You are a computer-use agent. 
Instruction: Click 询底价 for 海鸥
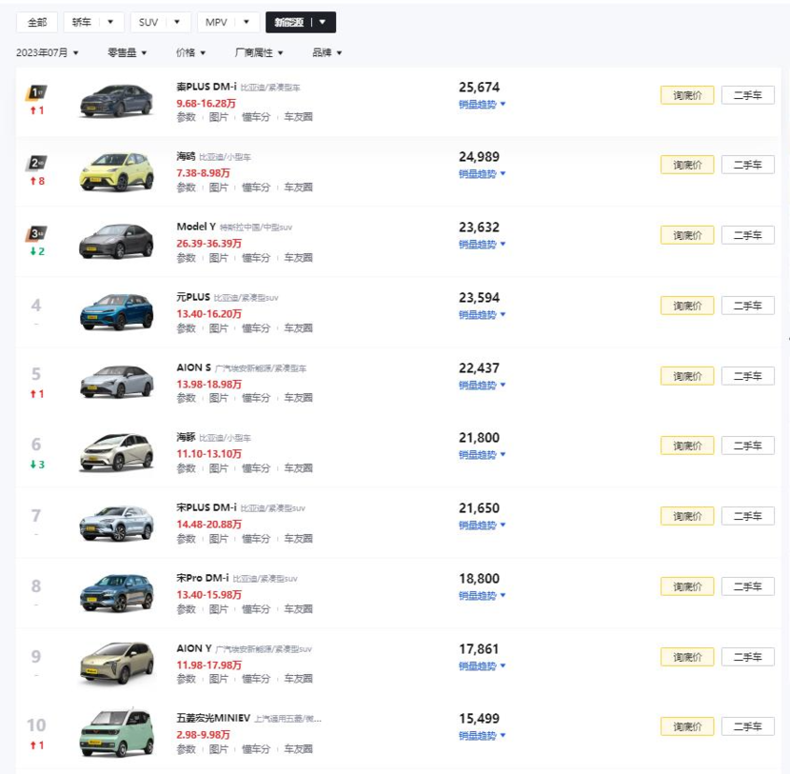tap(687, 165)
